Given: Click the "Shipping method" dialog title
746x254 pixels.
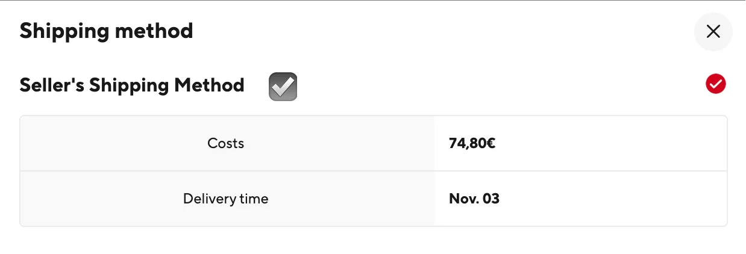Looking at the screenshot, I should tap(107, 30).
